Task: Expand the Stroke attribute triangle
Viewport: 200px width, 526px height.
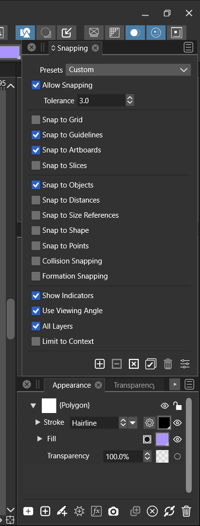Action: (x=38, y=422)
